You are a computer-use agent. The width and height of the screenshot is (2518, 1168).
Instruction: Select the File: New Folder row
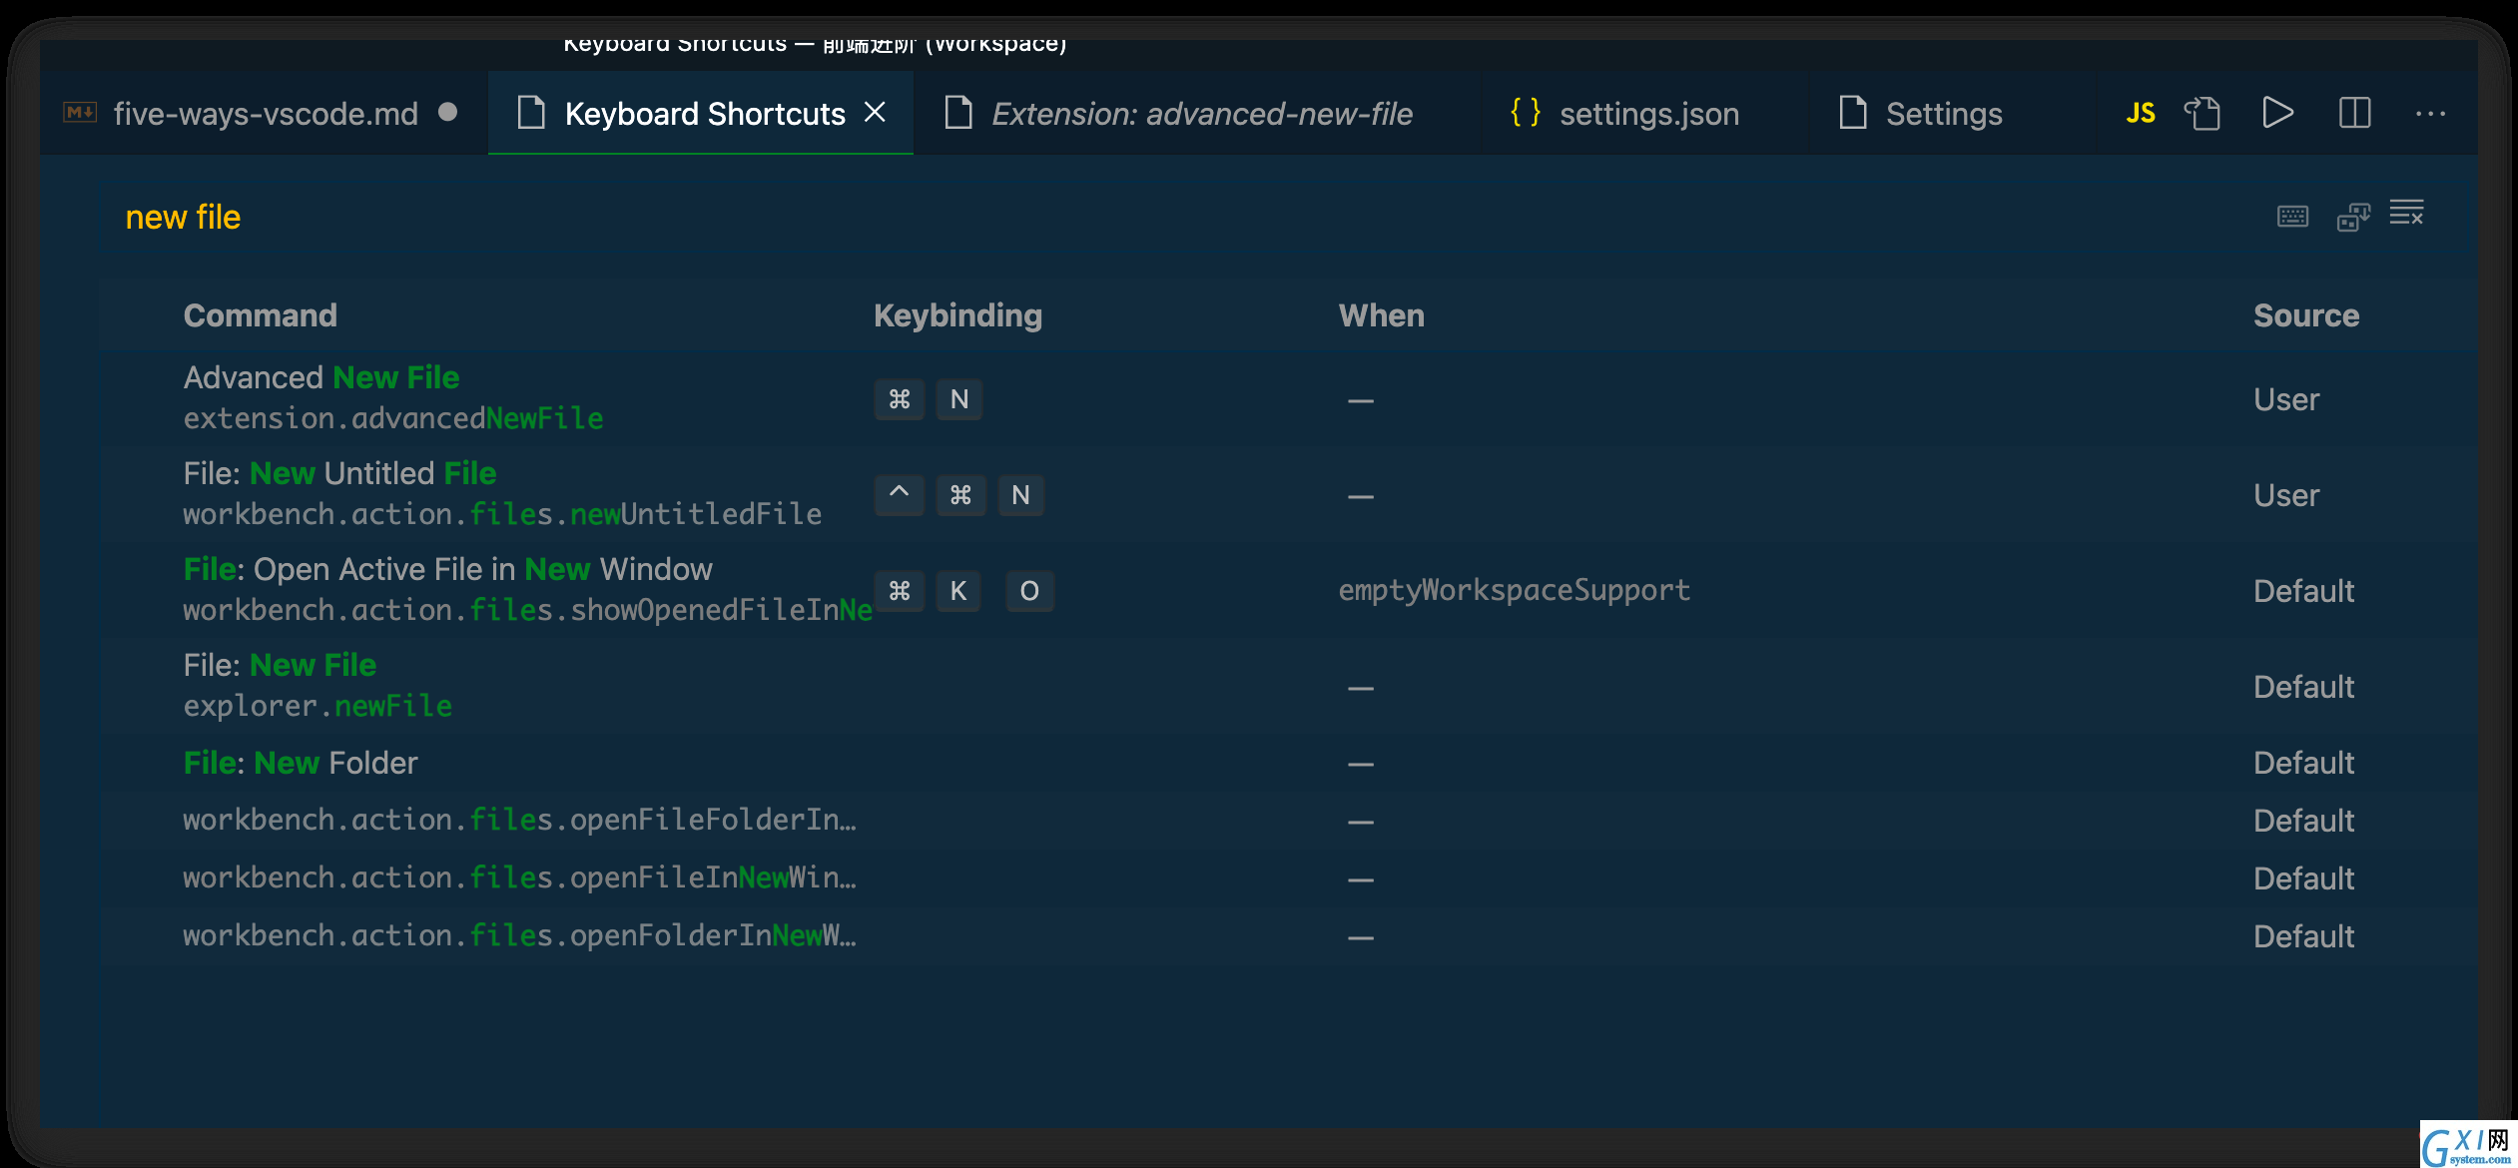[1289, 764]
